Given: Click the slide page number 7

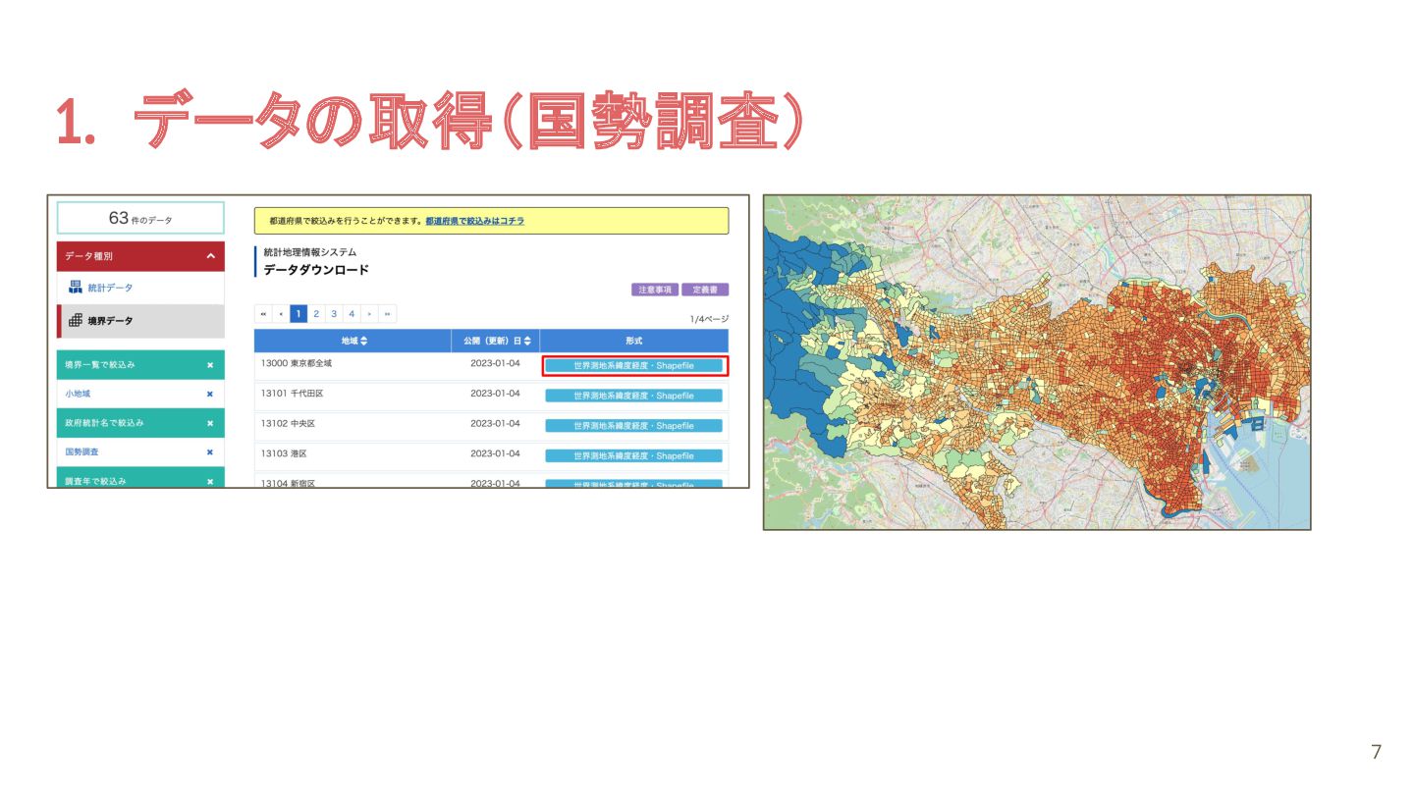Looking at the screenshot, I should (1376, 753).
